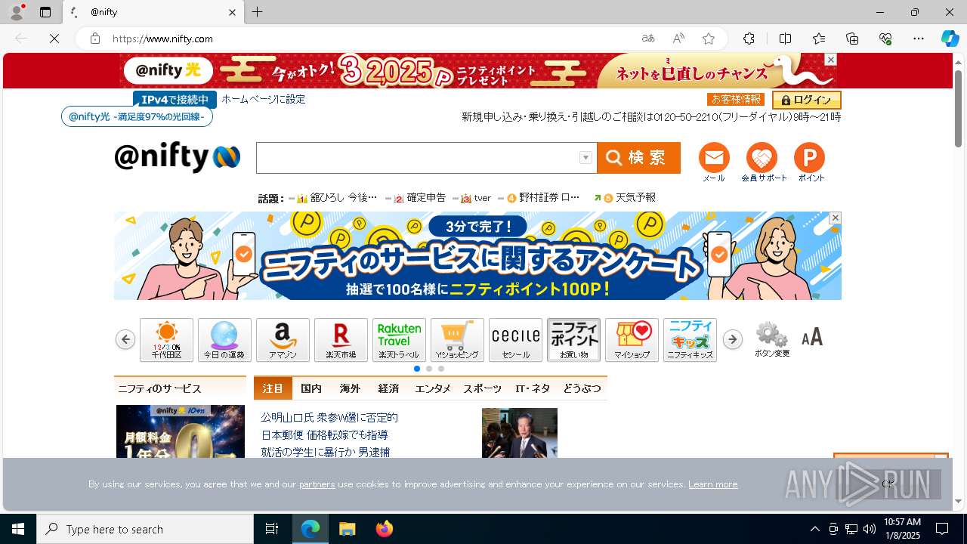The height and width of the screenshot is (544, 967).
Task: Open the ログイン login button
Action: (x=806, y=100)
